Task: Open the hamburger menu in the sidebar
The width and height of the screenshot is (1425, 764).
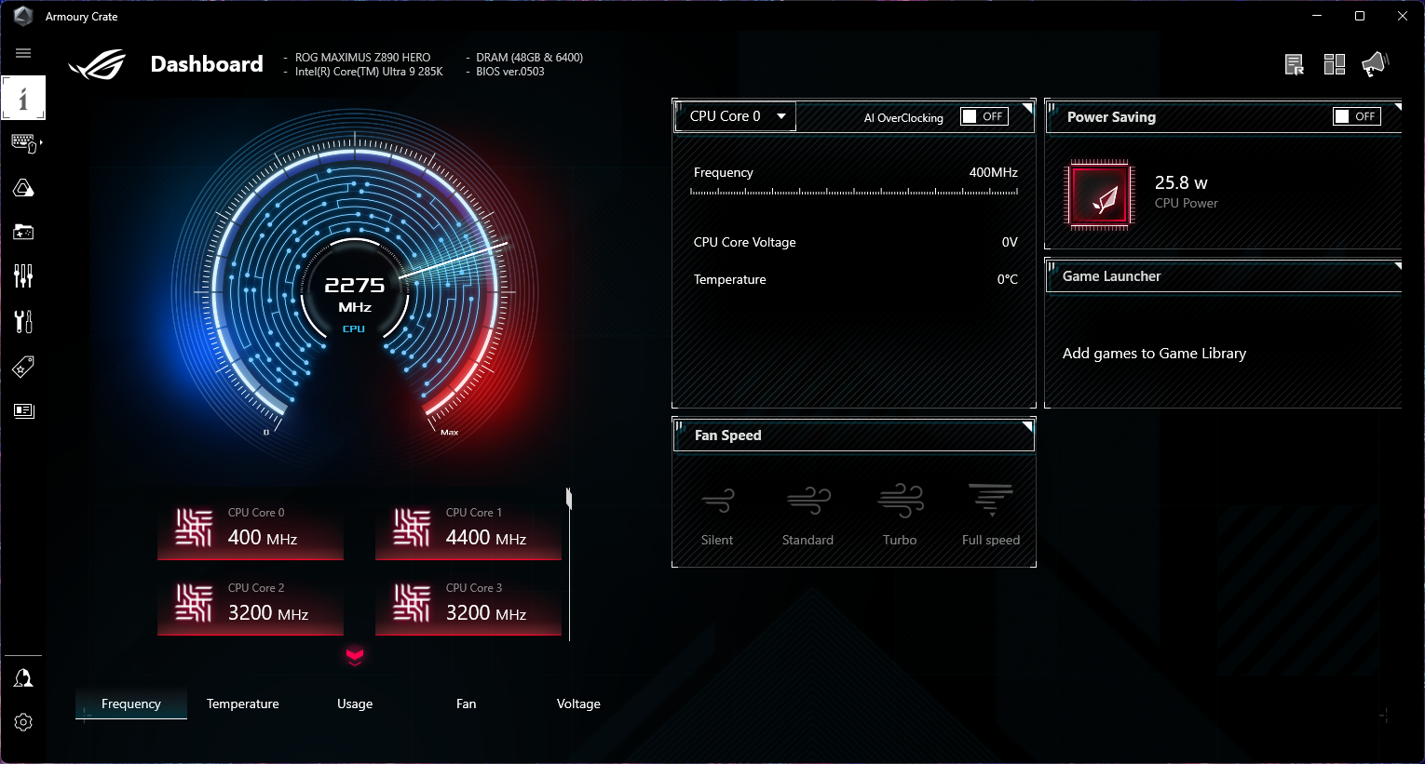Action: coord(23,53)
